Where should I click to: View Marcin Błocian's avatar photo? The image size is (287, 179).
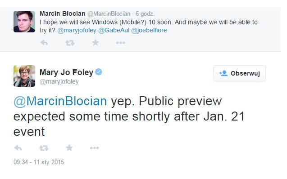pyautogui.click(x=24, y=22)
